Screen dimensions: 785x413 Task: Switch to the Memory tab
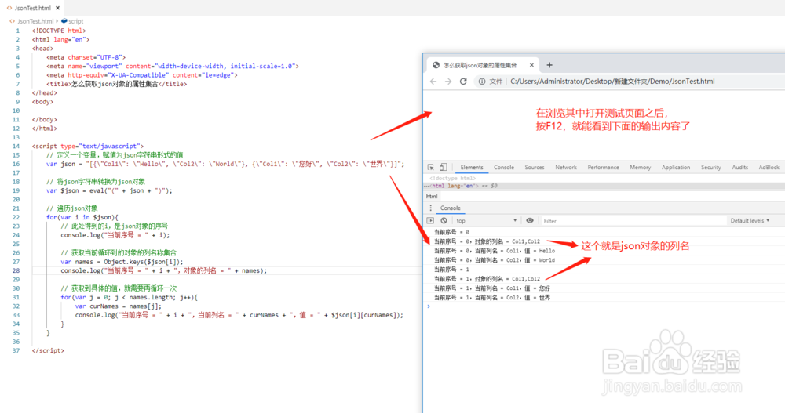pyautogui.click(x=641, y=168)
